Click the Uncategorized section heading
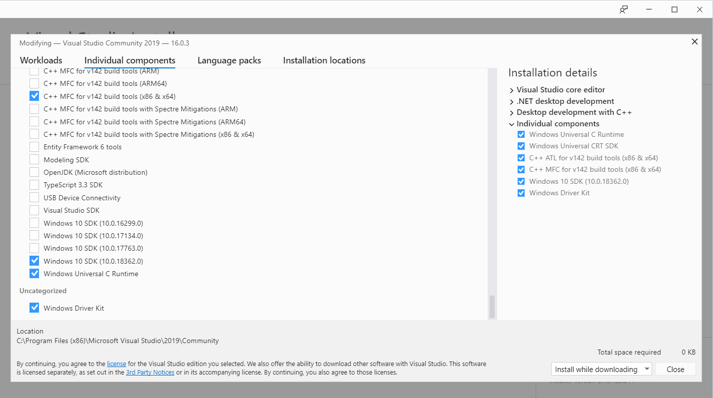This screenshot has height=398, width=713. 43,291
